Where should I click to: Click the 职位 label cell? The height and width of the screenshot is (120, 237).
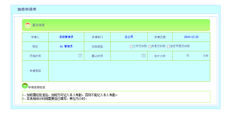coord(35,47)
